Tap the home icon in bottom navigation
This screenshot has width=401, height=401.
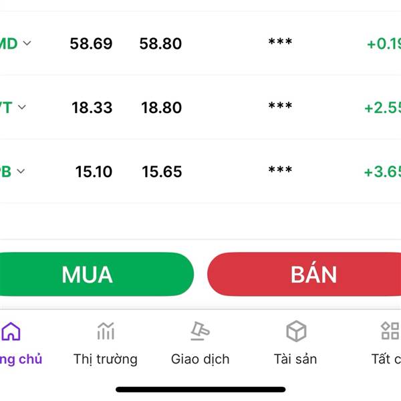(x=11, y=331)
